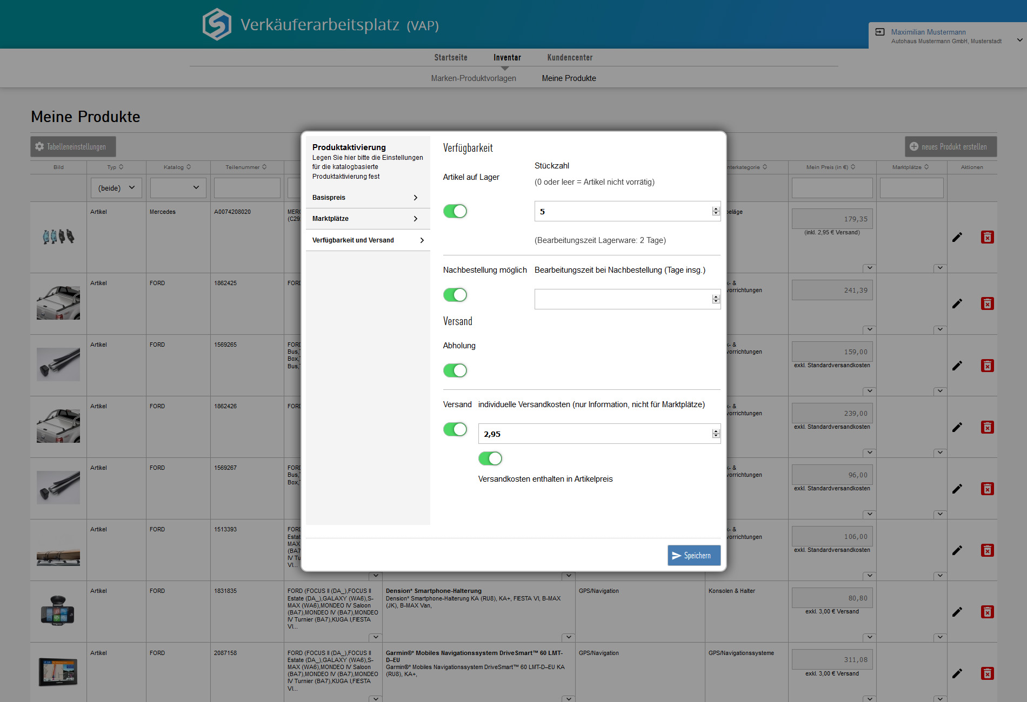1027x702 pixels.
Task: Switch to the Kundencenter navigation tab
Action: [570, 58]
